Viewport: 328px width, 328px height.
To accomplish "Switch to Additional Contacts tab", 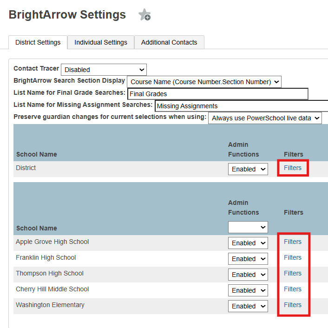I will pyautogui.click(x=169, y=42).
